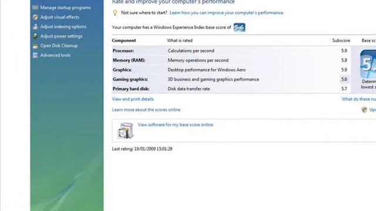
Task: Click the base score 5.6 badge
Action: tap(239, 28)
